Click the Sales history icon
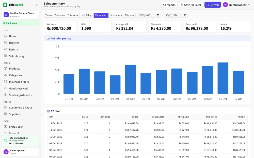This screenshot has width=254, height=158. pos(6,56)
